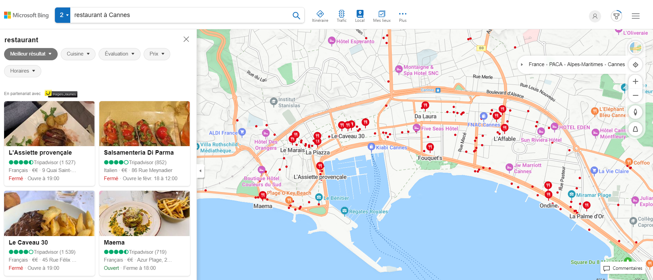Click the Jw Marriott Cannes hotel marker
The width and height of the screenshot is (653, 280).
509,167
